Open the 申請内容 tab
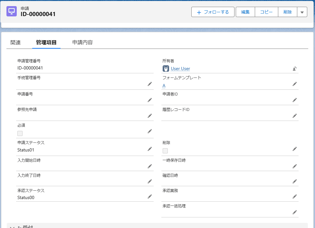Screen dimensions: 315x228 pyautogui.click(x=82, y=42)
